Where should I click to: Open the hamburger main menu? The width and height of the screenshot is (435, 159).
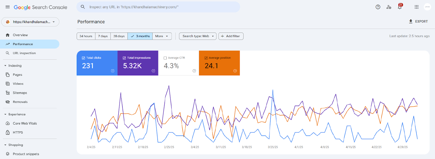pos(8,7)
